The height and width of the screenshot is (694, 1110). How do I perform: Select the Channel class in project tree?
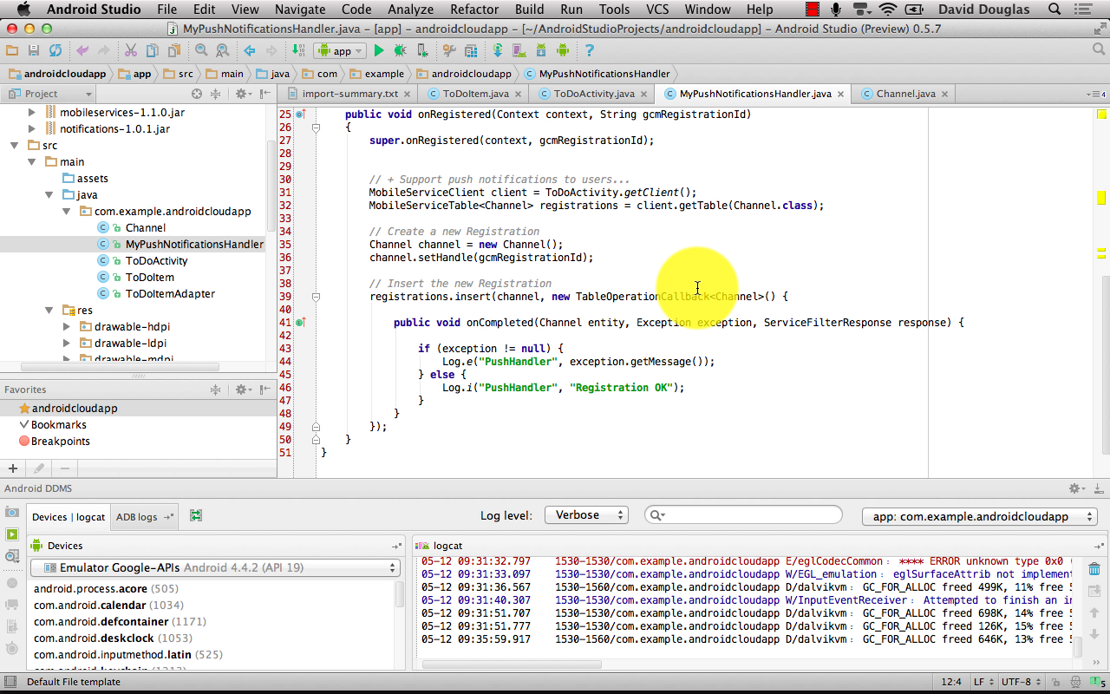[146, 228]
